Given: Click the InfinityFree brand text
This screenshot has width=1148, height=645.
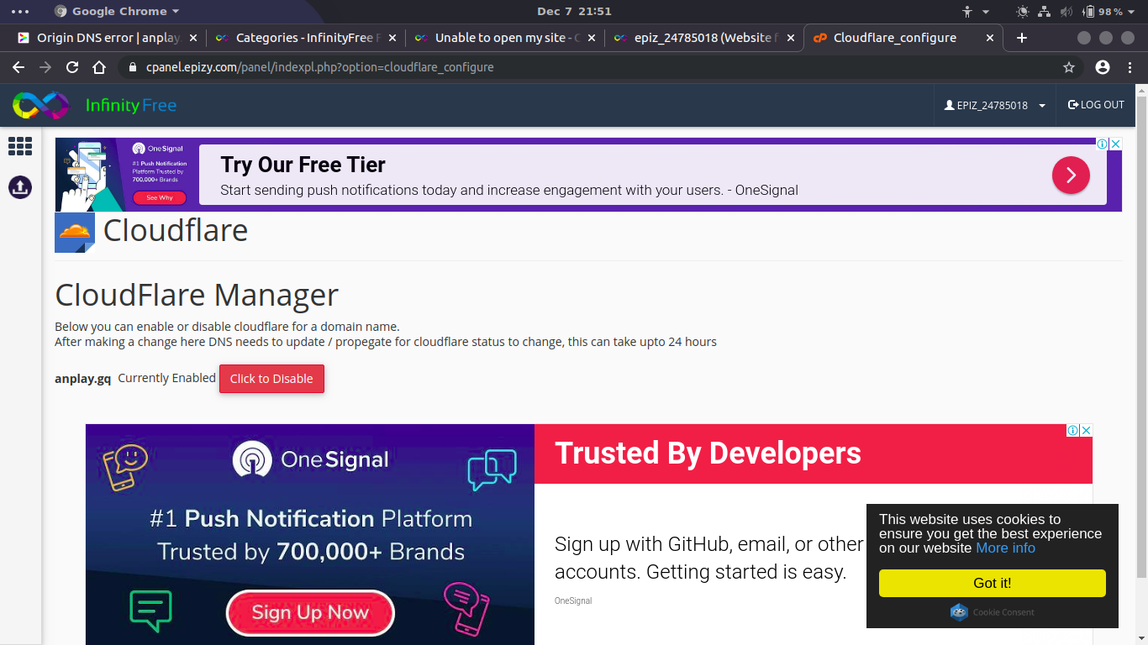Looking at the screenshot, I should [x=131, y=106].
